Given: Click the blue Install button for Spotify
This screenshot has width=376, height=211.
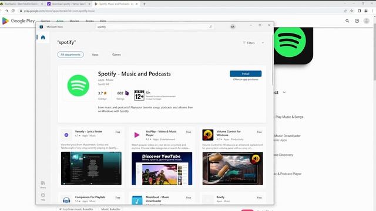Looking at the screenshot, I should [246, 74].
